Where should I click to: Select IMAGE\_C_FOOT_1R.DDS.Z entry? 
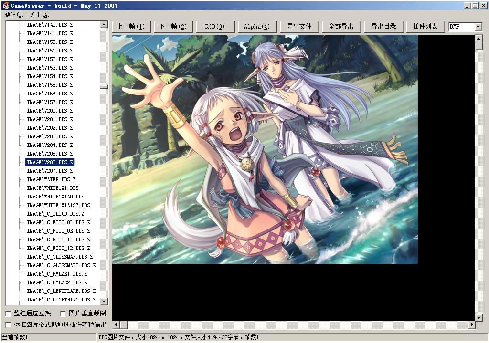(x=58, y=248)
